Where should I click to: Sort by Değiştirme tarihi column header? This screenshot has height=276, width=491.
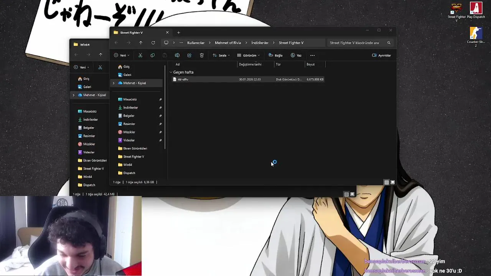pyautogui.click(x=250, y=64)
